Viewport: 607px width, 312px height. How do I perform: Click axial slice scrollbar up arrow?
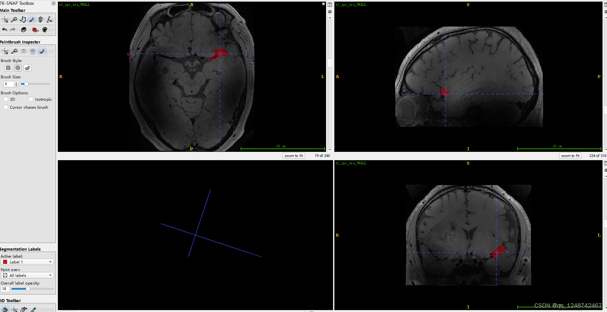(x=330, y=18)
